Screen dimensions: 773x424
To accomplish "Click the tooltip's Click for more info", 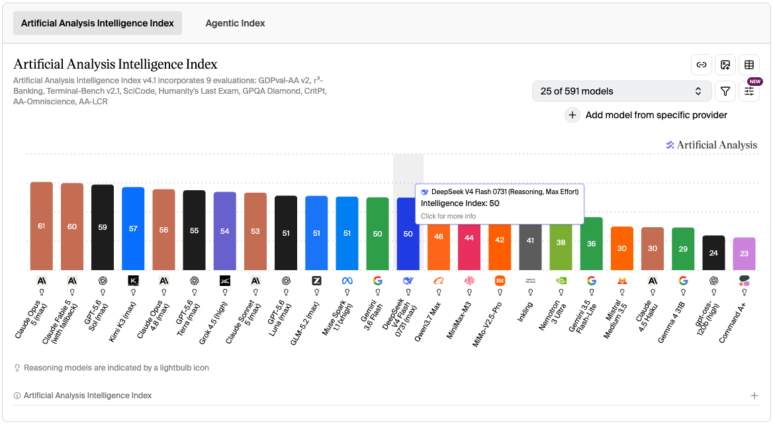I will click(x=448, y=216).
